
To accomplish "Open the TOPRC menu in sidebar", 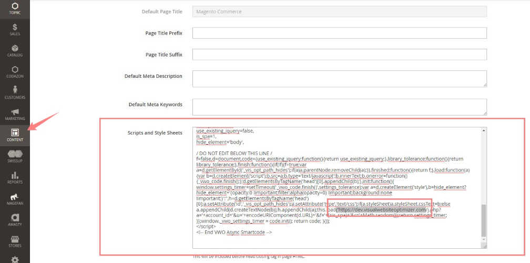I will coord(15,8).
